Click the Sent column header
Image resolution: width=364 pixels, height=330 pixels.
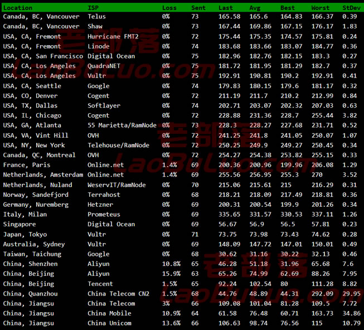click(198, 8)
